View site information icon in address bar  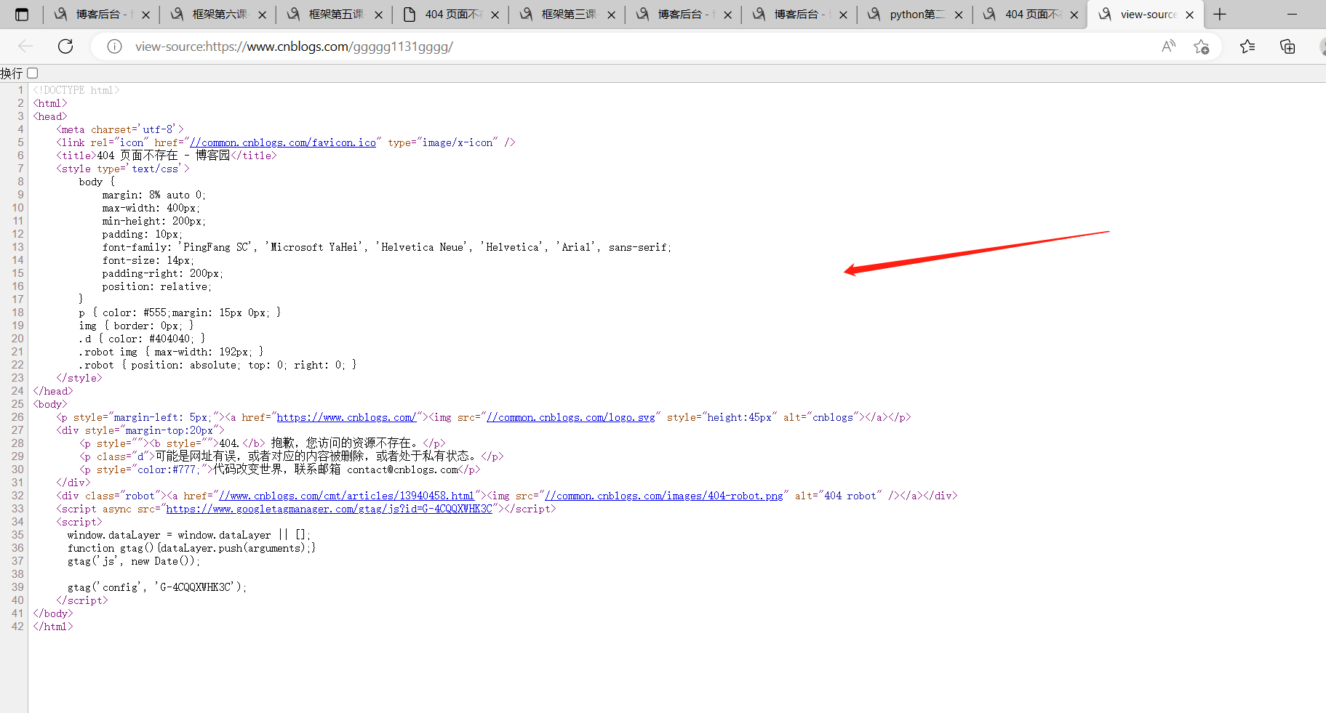pos(114,47)
